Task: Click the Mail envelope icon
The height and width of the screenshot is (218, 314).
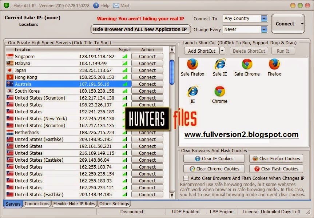Action: coord(116,5)
